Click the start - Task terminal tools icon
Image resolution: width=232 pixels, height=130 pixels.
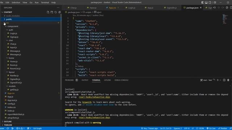(202, 80)
